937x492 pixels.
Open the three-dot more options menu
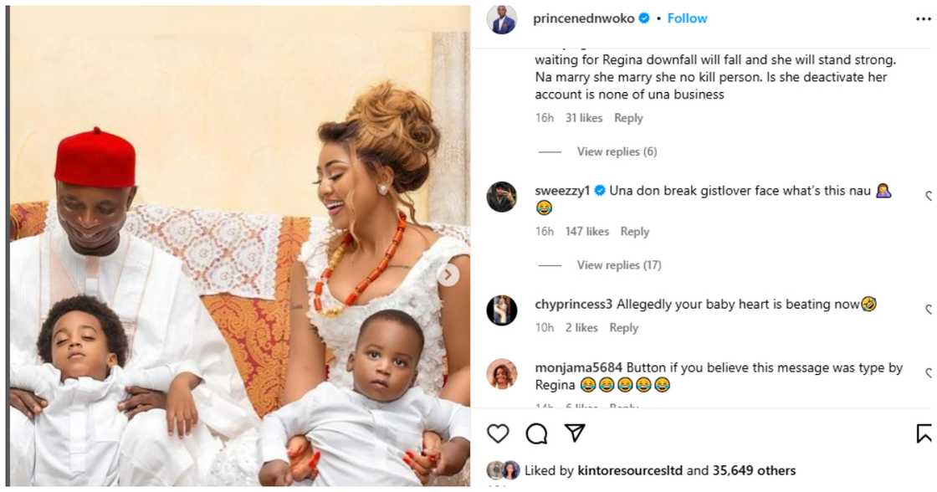tap(923, 18)
